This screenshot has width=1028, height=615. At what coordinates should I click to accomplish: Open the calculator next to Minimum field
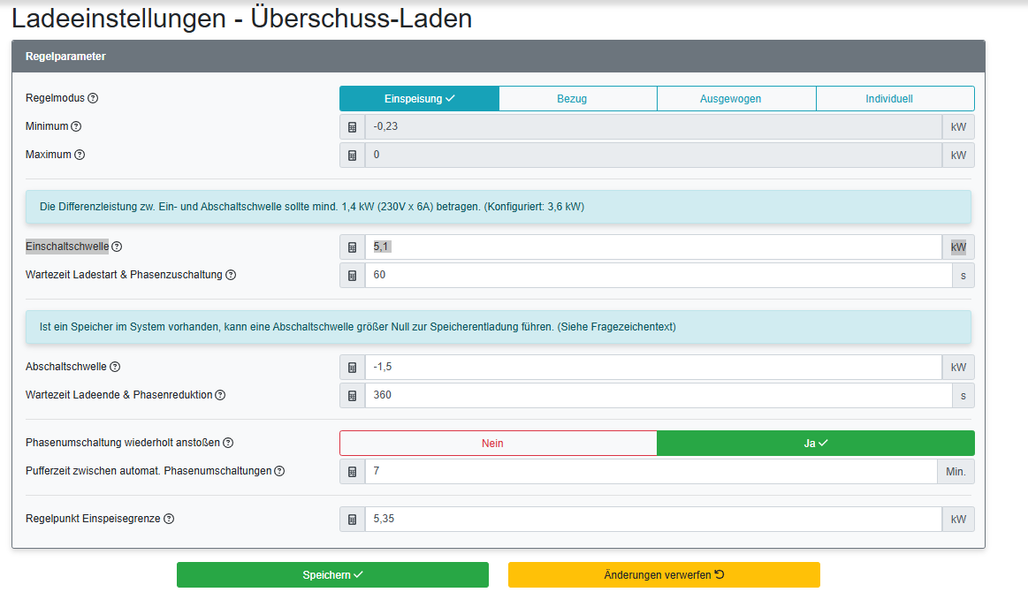click(x=351, y=126)
